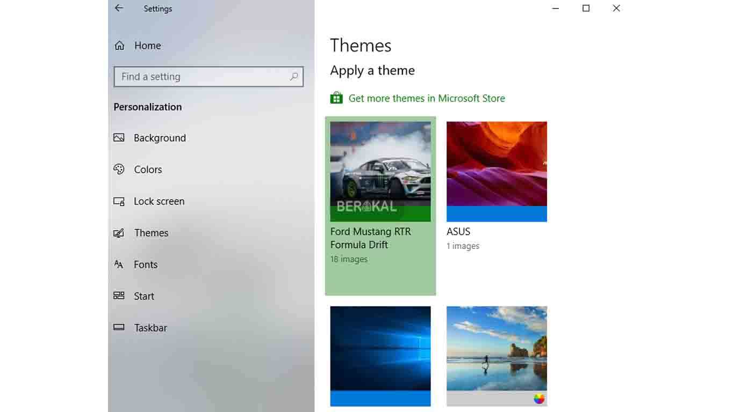The width and height of the screenshot is (734, 412).
Task: Close the Settings window
Action: coord(616,8)
